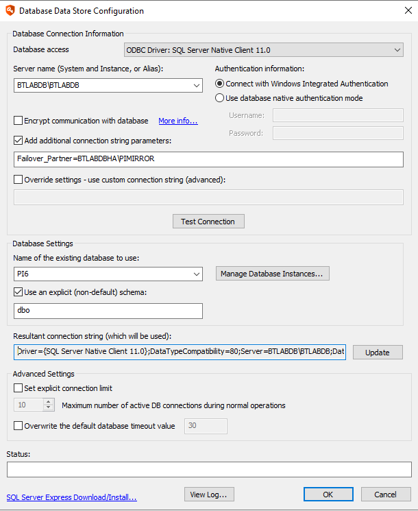
Task: Click the dbo schema text field
Action: 108,311
